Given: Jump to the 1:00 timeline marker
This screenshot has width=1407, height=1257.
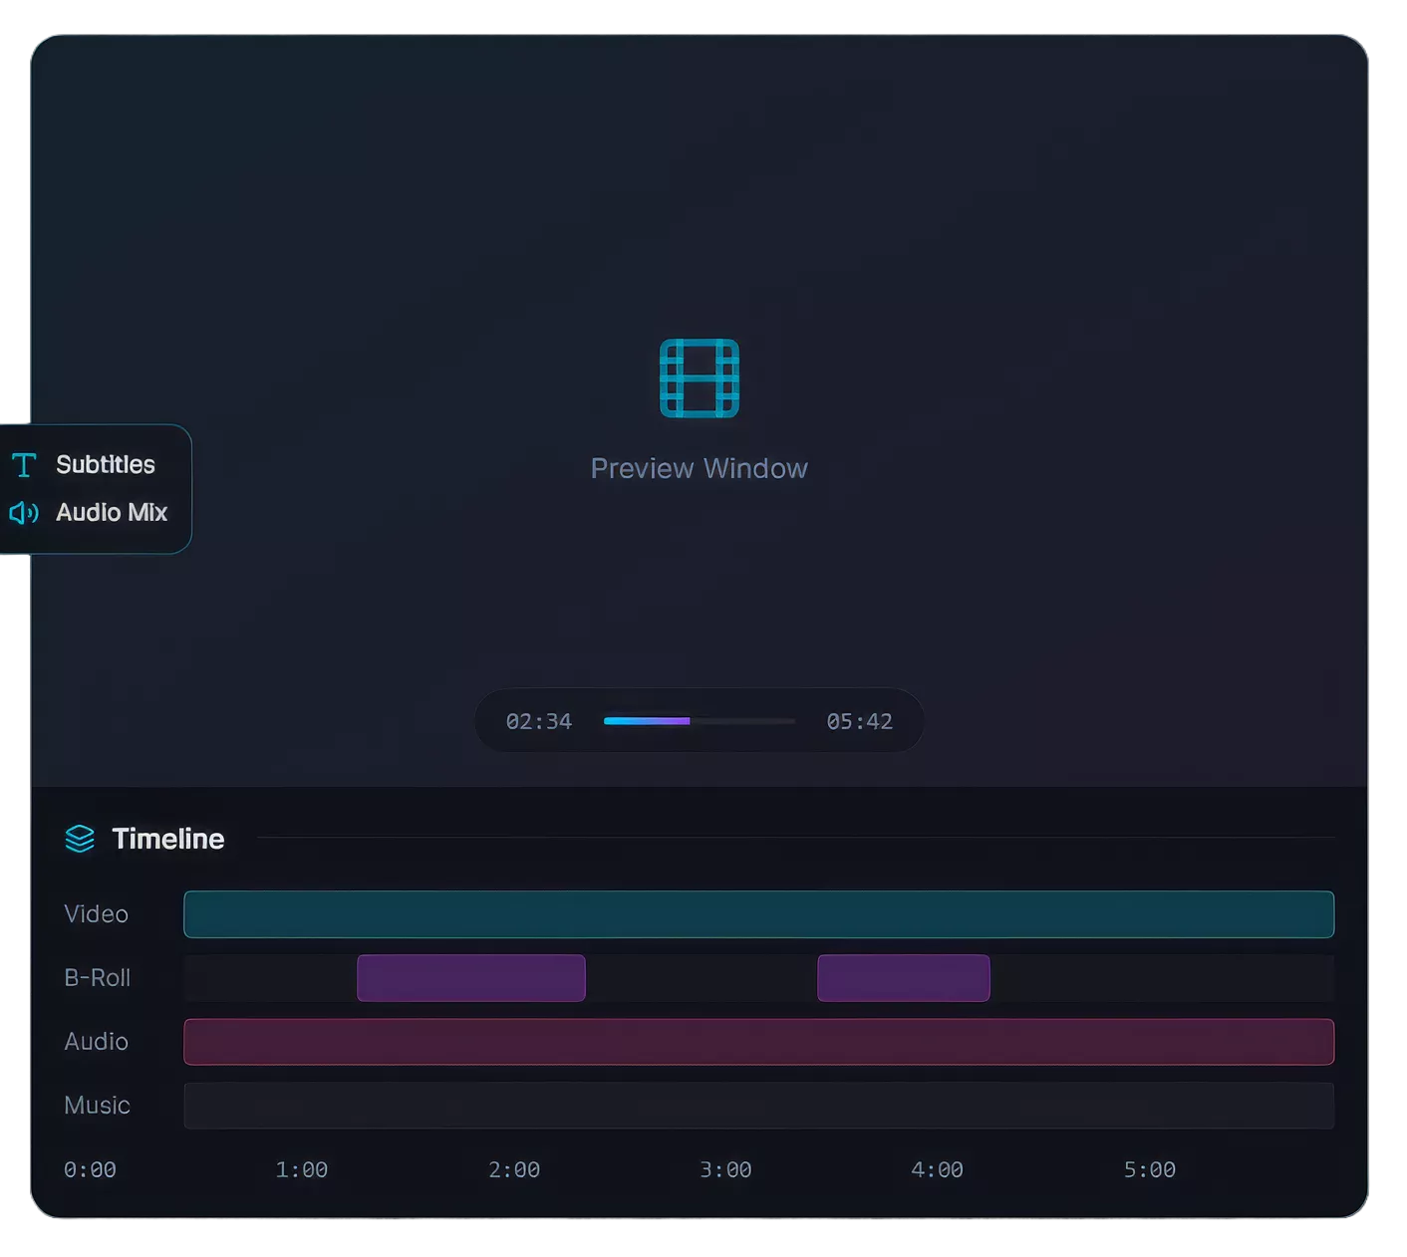Looking at the screenshot, I should pyautogui.click(x=301, y=1170).
